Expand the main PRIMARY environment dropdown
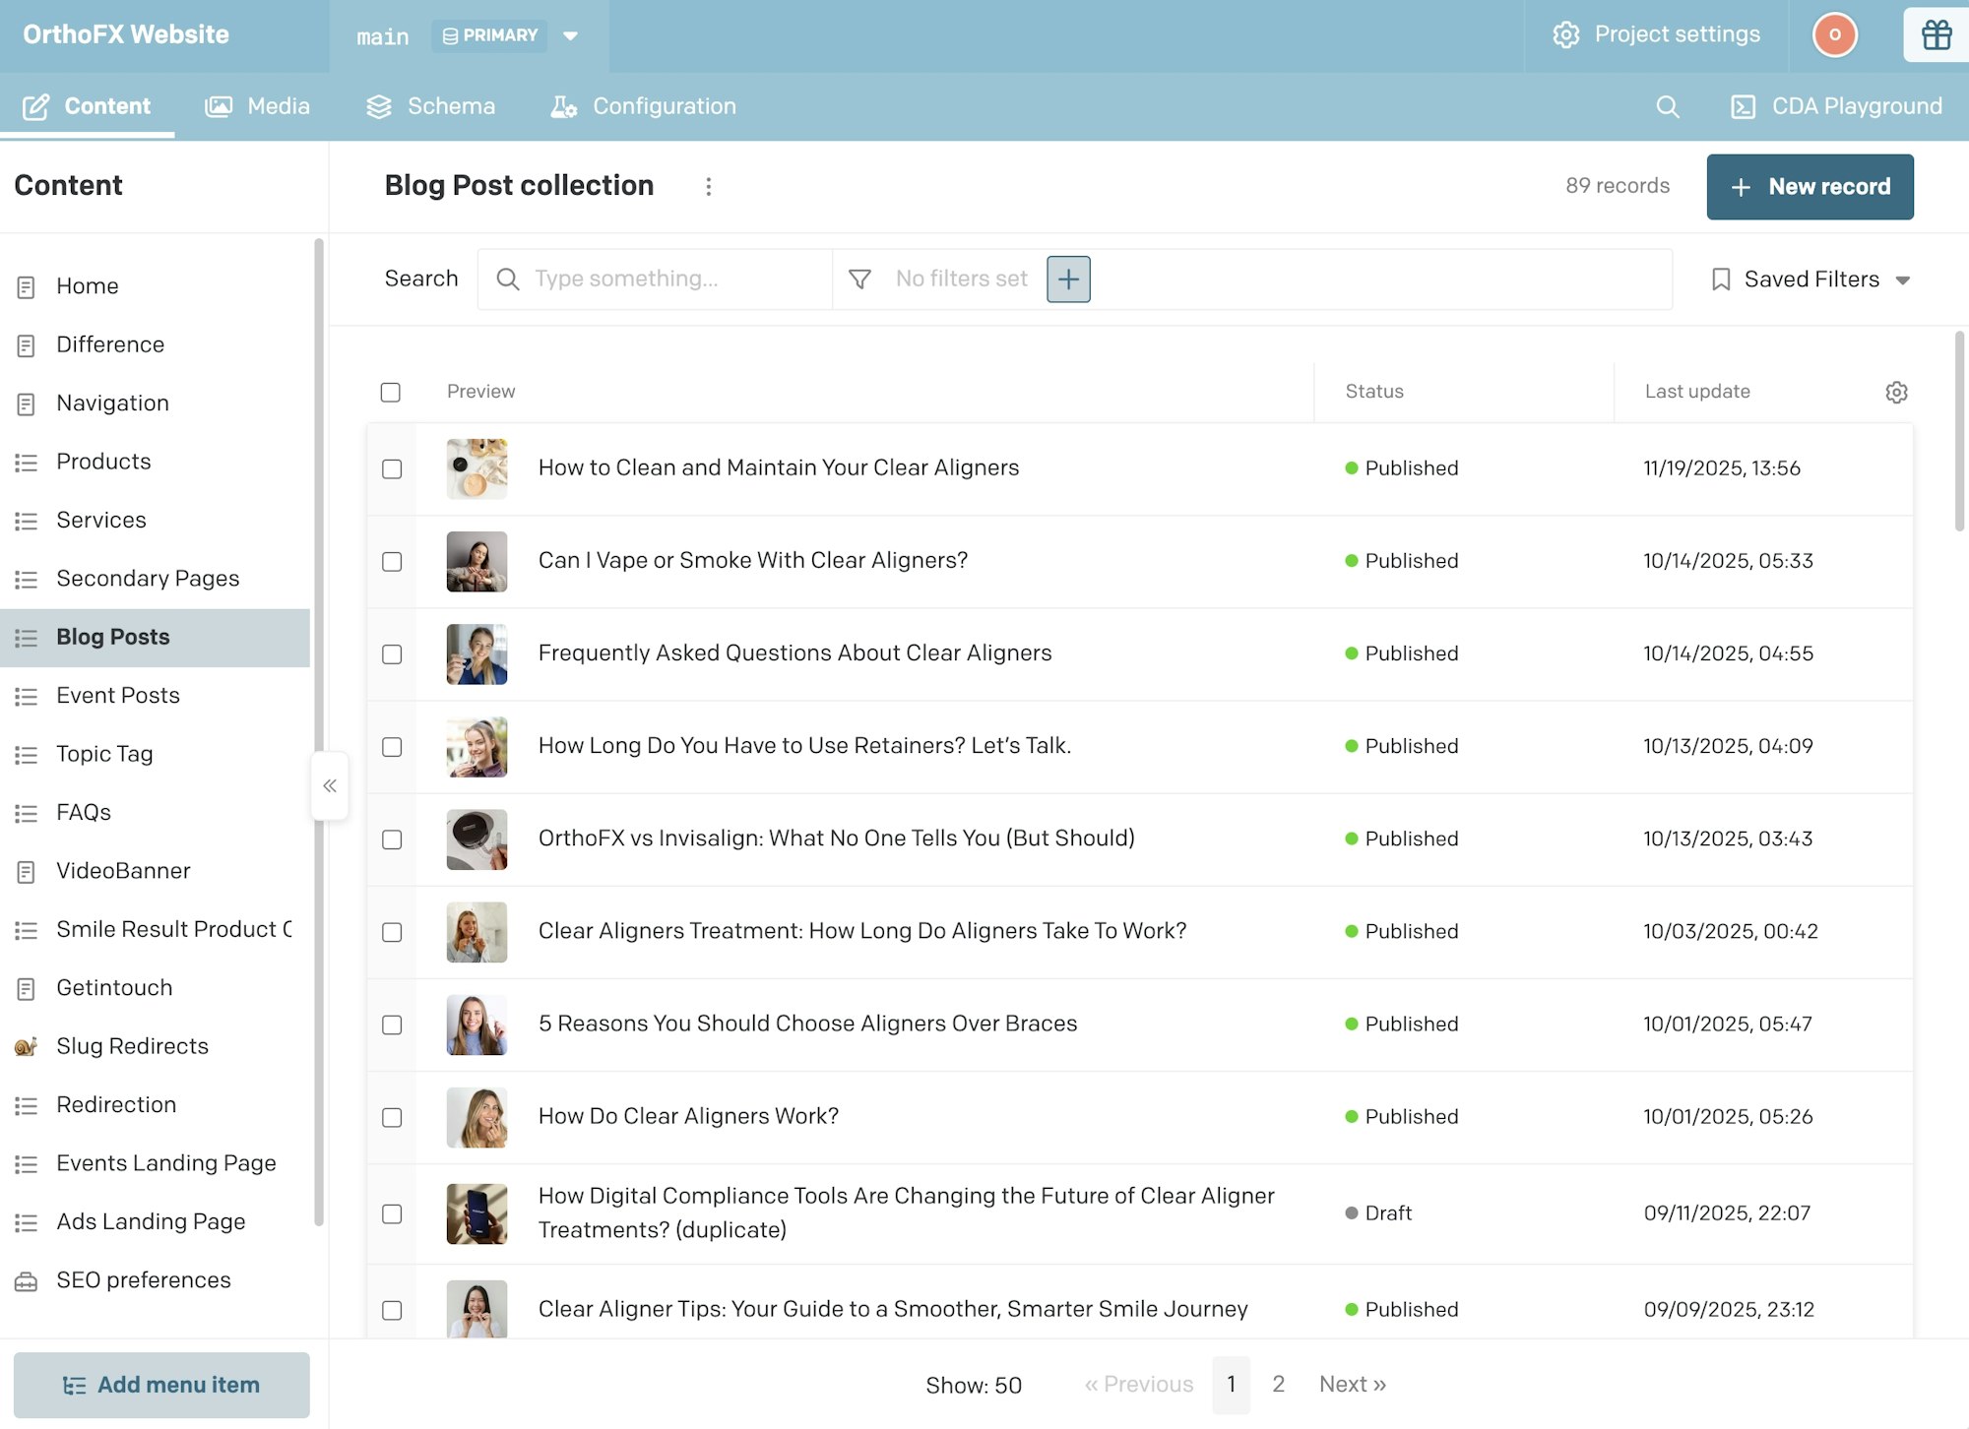1969x1429 pixels. pos(570,36)
